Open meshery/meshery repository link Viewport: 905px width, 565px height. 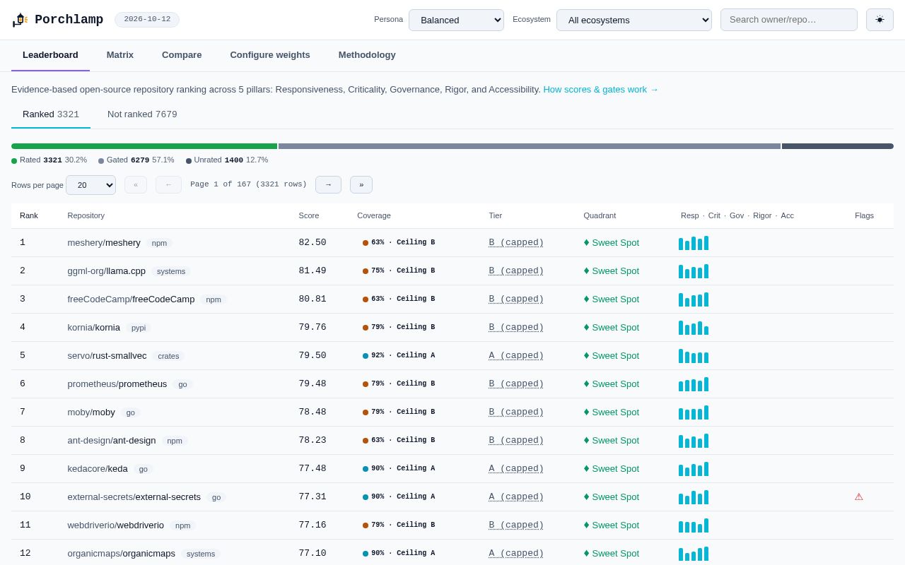(104, 243)
